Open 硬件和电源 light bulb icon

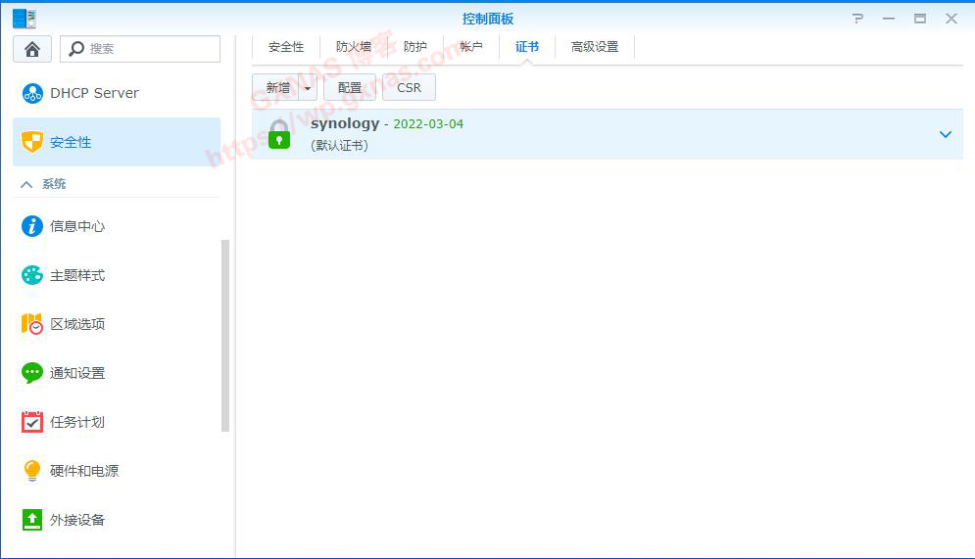pyautogui.click(x=32, y=471)
